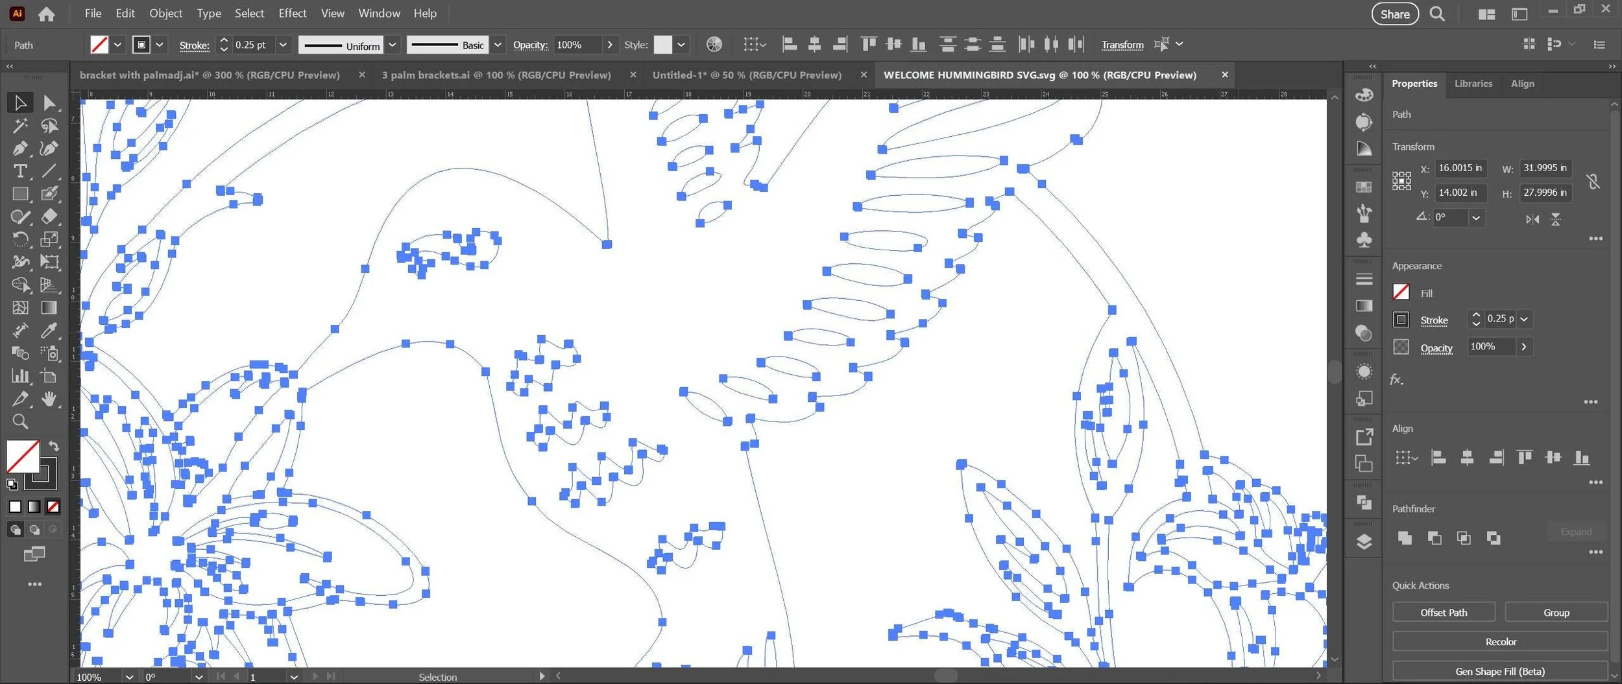Select the Type tool
The height and width of the screenshot is (684, 1622).
click(20, 171)
